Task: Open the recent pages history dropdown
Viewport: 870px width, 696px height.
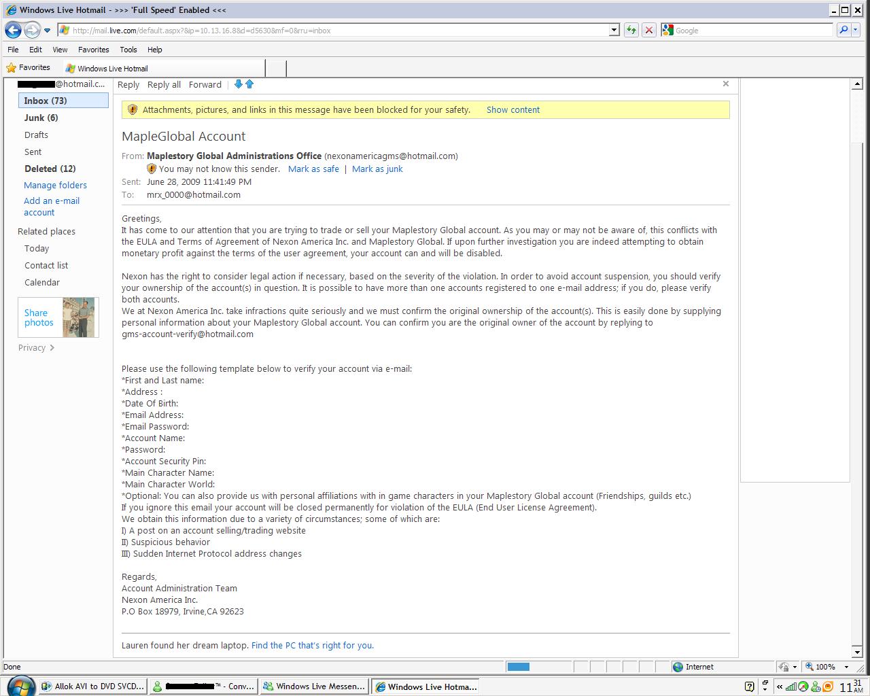Action: (47, 31)
